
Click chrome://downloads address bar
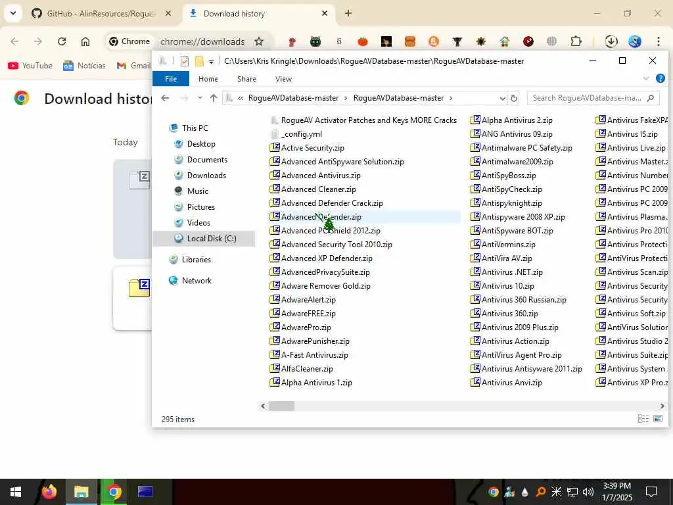click(x=202, y=41)
